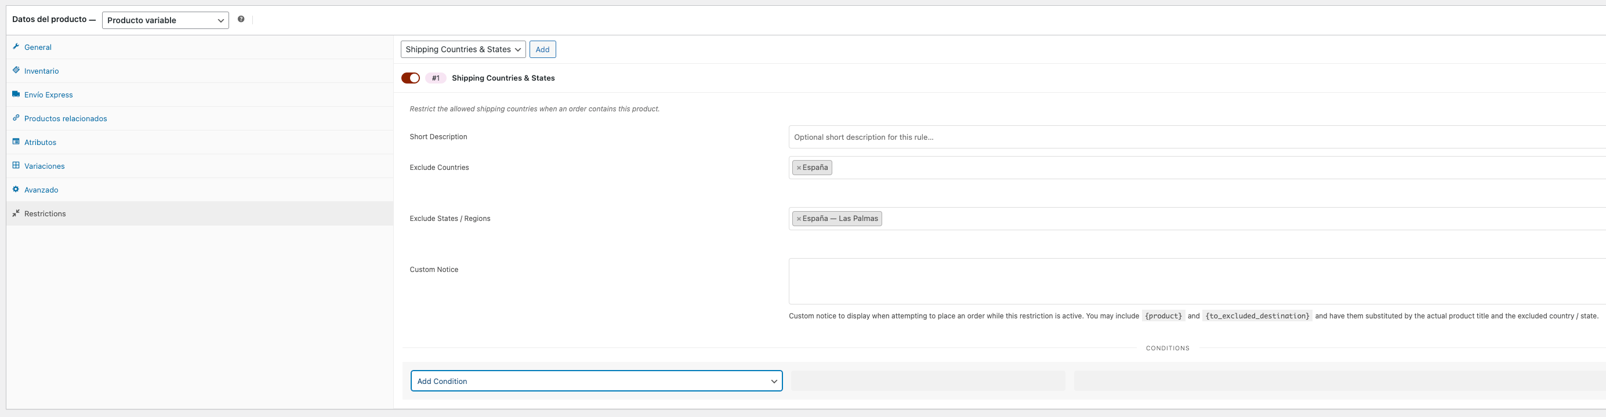Remove the España — Las Palmas tag
This screenshot has height=417, width=1606.
tap(799, 219)
